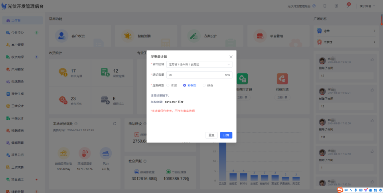
Task: Click help icon next to 本地光伏指数
Action: click(76, 124)
